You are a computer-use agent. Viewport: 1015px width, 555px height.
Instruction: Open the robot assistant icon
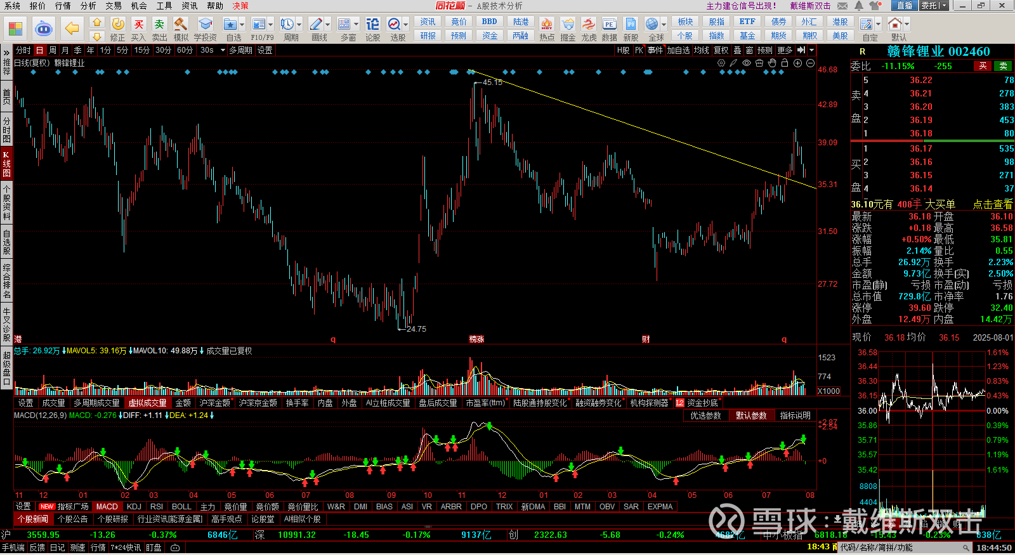pos(44,29)
